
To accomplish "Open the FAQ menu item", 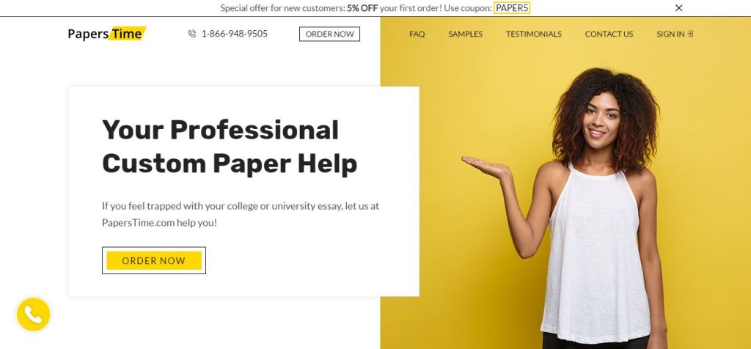I will (x=417, y=34).
